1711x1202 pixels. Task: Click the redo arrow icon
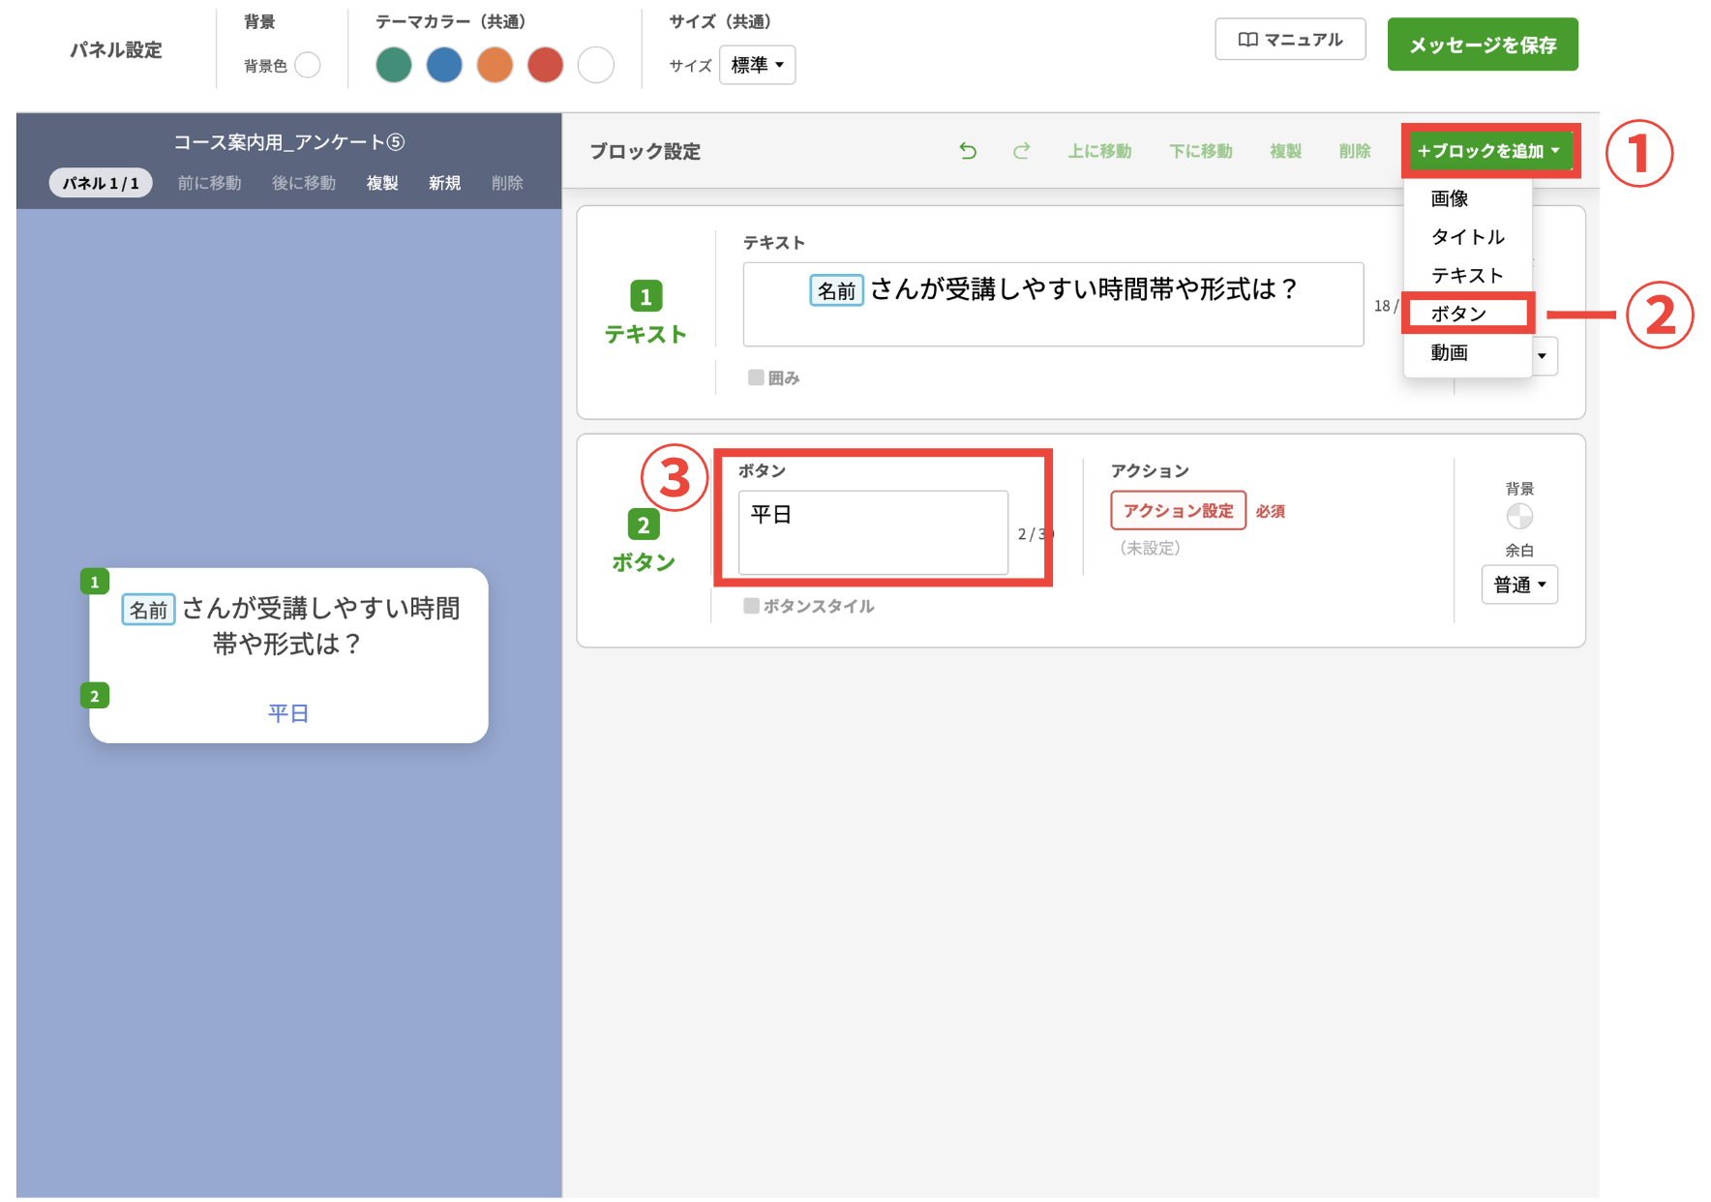pos(1021,151)
